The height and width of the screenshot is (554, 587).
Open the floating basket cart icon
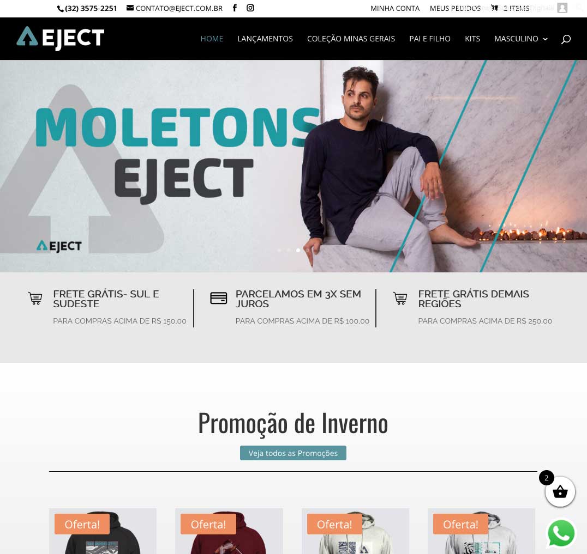[560, 491]
